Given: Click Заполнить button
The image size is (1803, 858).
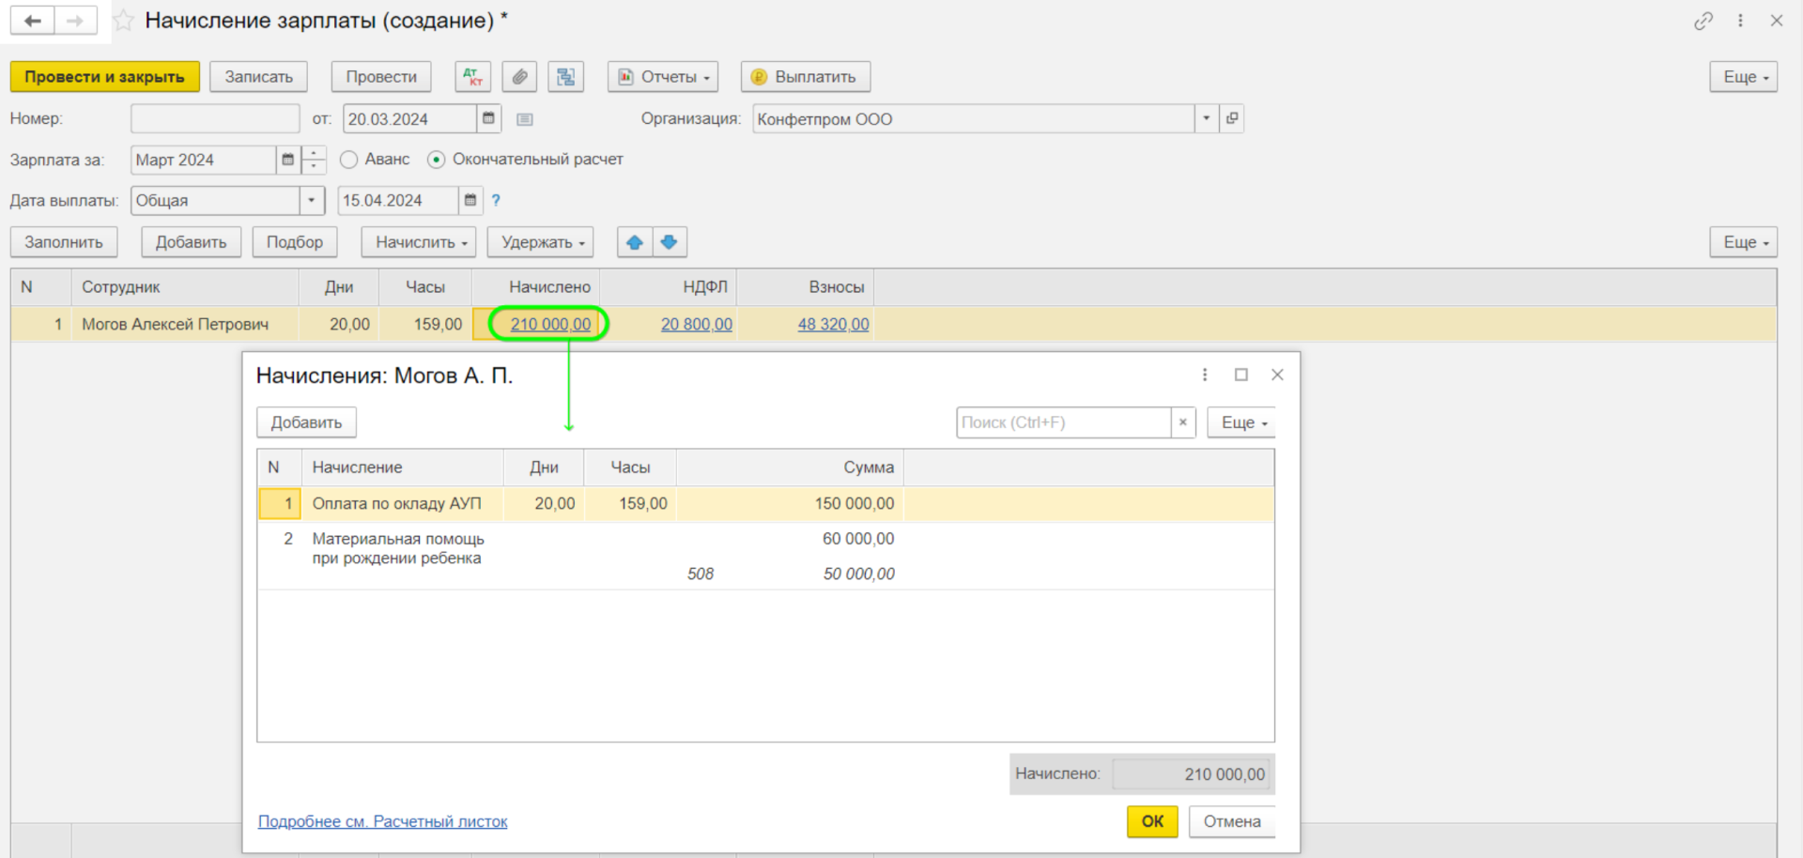Looking at the screenshot, I should click(x=64, y=242).
